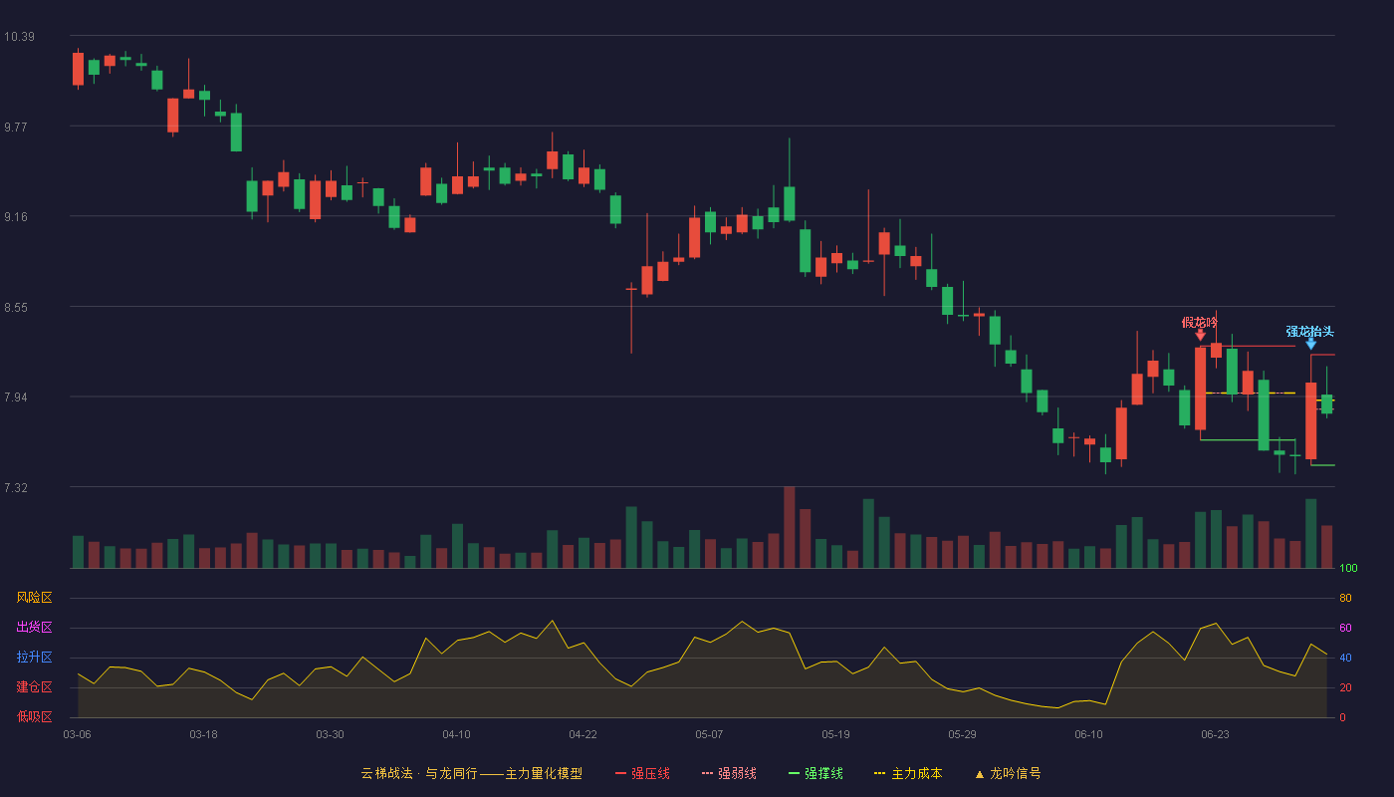The width and height of the screenshot is (1394, 797).
Task: Click the blue 40 indicator scale value
Action: pyautogui.click(x=1345, y=658)
